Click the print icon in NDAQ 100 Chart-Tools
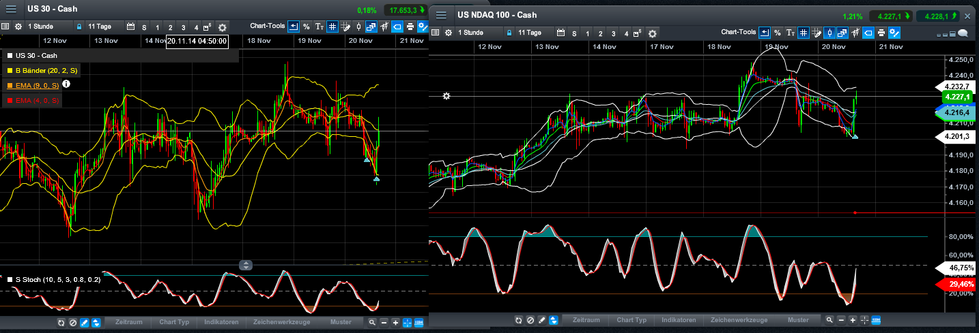 click(x=881, y=32)
